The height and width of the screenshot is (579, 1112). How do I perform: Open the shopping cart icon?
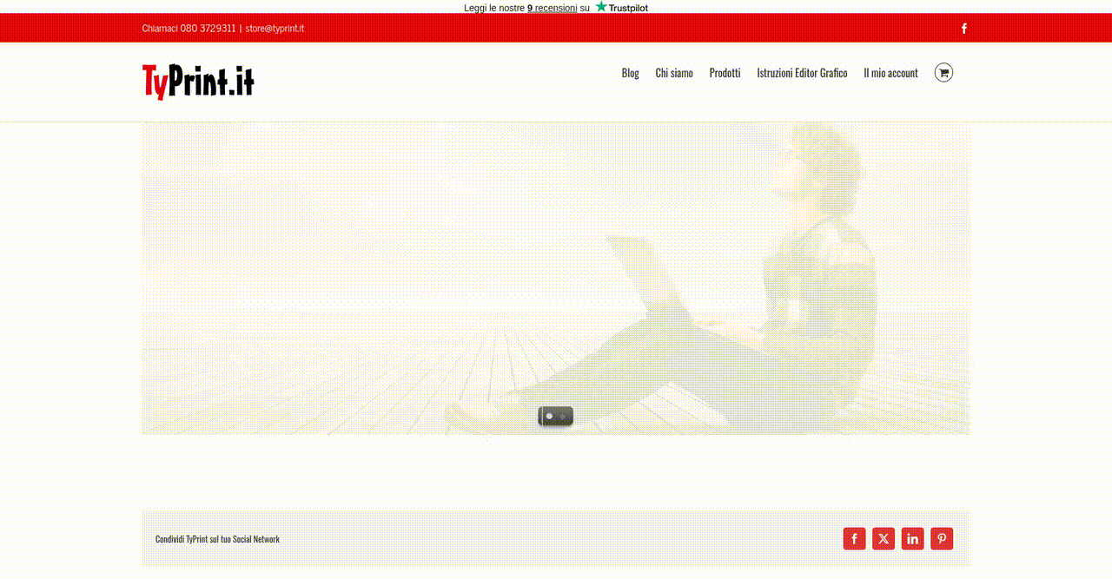(x=943, y=73)
